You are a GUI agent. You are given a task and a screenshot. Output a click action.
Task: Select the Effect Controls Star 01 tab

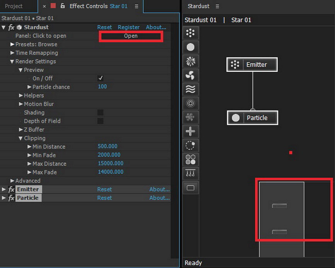pos(99,6)
